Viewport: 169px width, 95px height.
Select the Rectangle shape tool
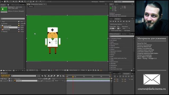point(20,2)
